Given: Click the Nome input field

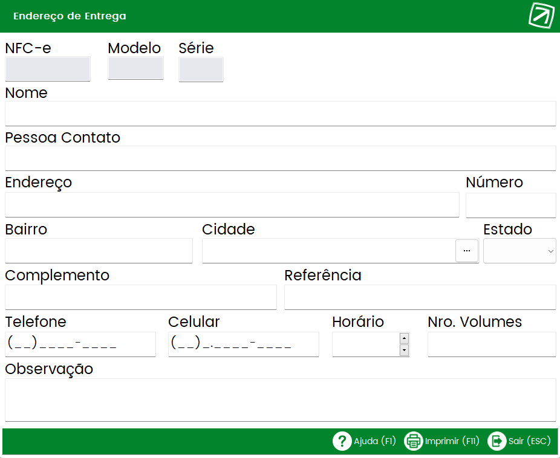Looking at the screenshot, I should [x=281, y=114].
